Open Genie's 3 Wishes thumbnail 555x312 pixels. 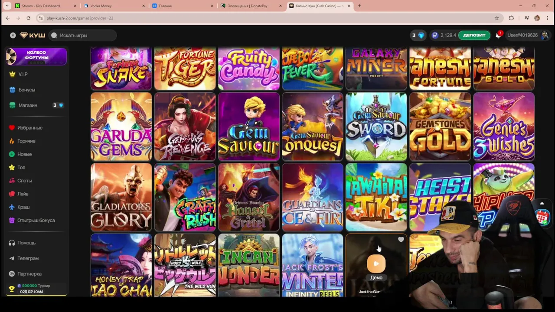coord(504,127)
